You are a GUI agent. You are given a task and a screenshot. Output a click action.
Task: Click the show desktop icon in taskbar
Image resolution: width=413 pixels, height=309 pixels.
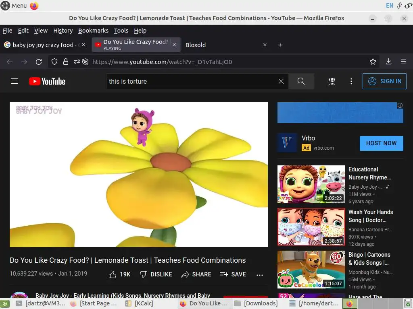tap(5, 303)
